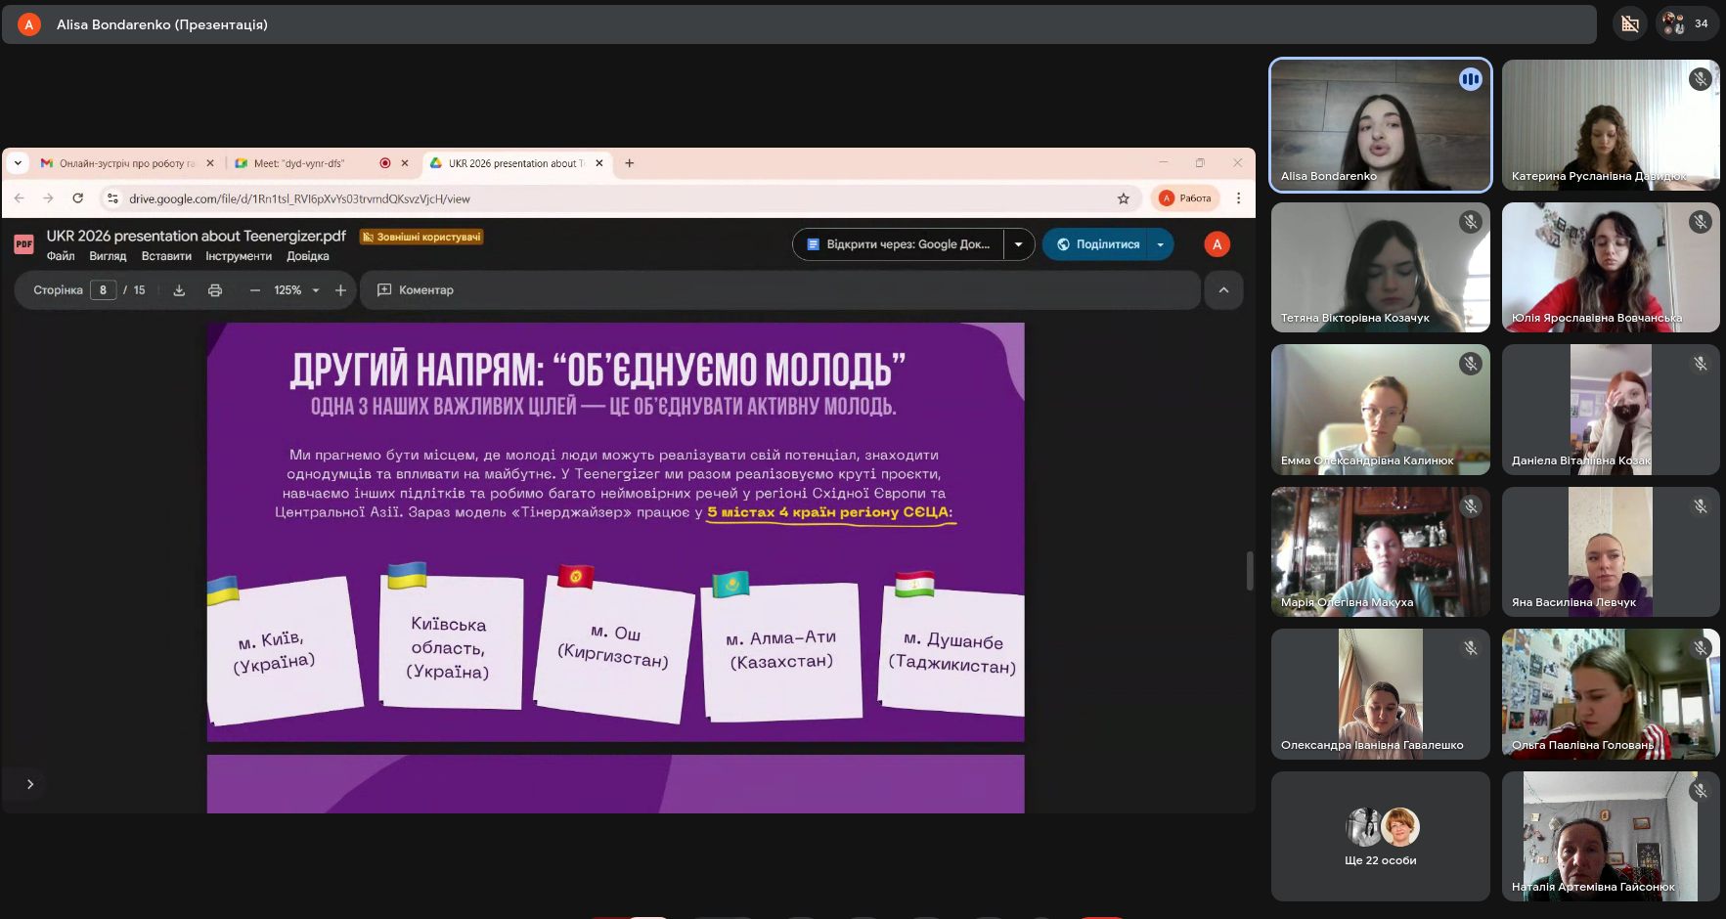Image resolution: width=1726 pixels, height=919 pixels.
Task: Click the page number input field showing 8
Action: click(103, 290)
